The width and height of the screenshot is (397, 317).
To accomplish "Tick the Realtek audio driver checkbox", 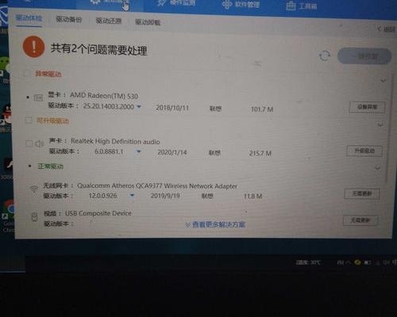I will 29,143.
